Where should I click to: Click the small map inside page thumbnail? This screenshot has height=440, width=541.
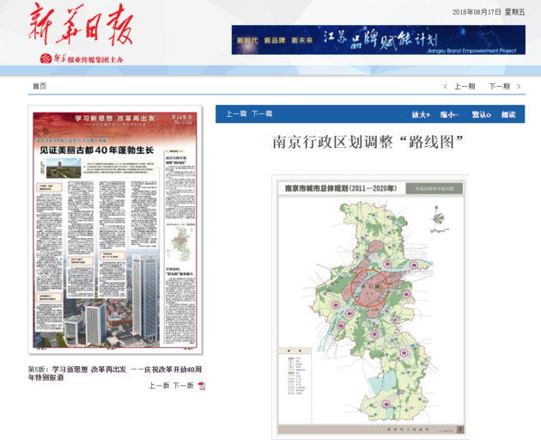[180, 243]
